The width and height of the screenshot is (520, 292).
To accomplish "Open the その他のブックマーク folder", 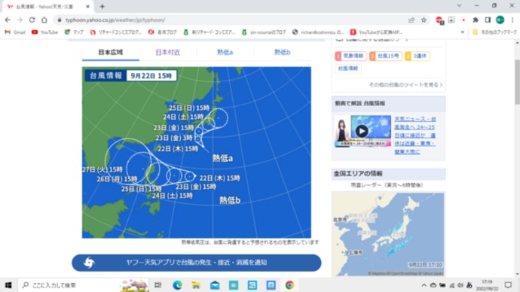I will point(494,32).
